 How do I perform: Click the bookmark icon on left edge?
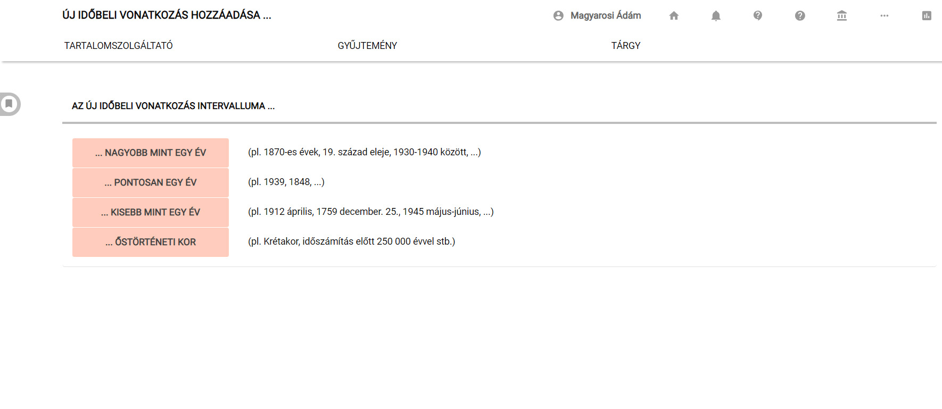pos(9,104)
